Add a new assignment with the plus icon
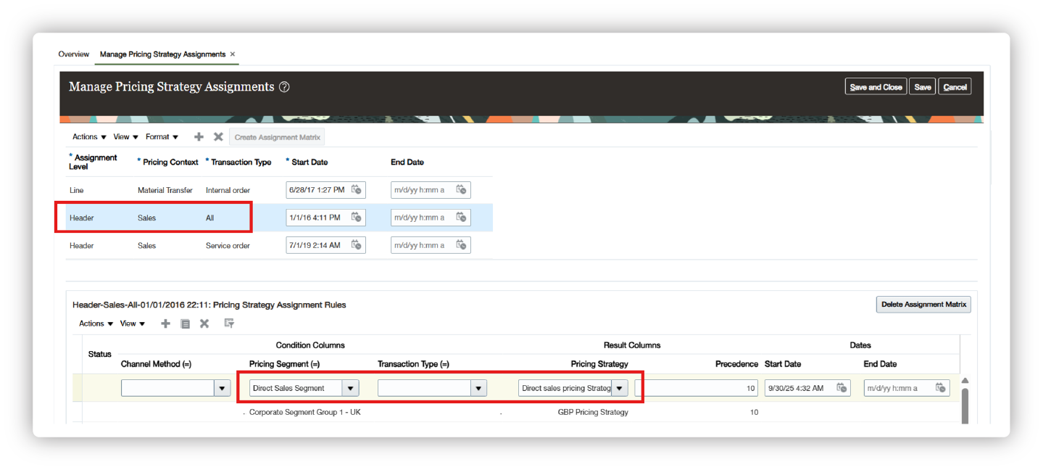Image resolution: width=1043 pixels, height=470 pixels. pyautogui.click(x=199, y=136)
